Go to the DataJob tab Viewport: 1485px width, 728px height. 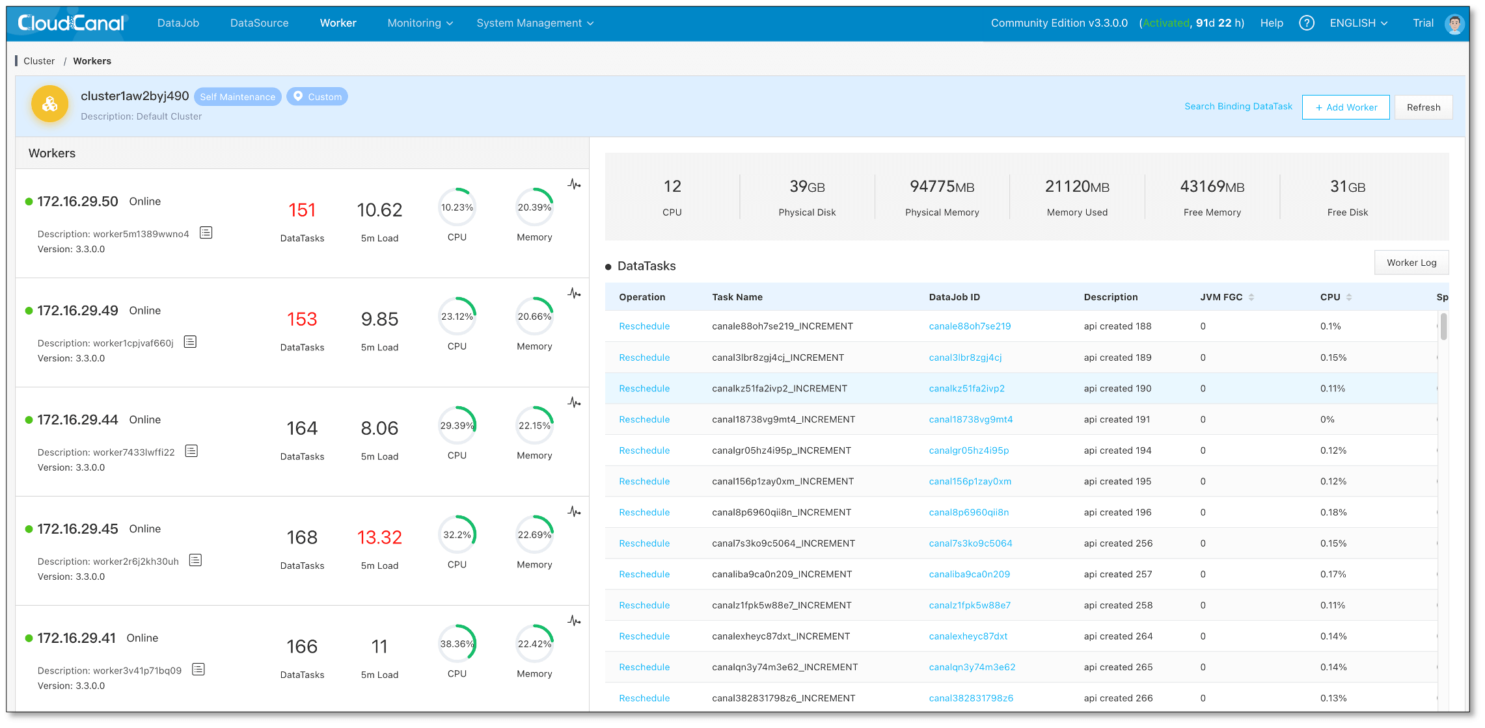pos(178,23)
